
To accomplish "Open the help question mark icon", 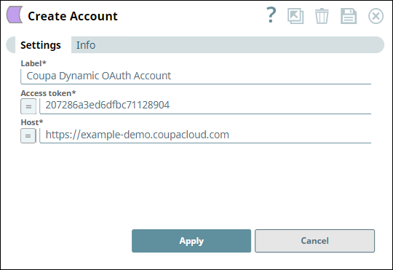I will (x=271, y=15).
